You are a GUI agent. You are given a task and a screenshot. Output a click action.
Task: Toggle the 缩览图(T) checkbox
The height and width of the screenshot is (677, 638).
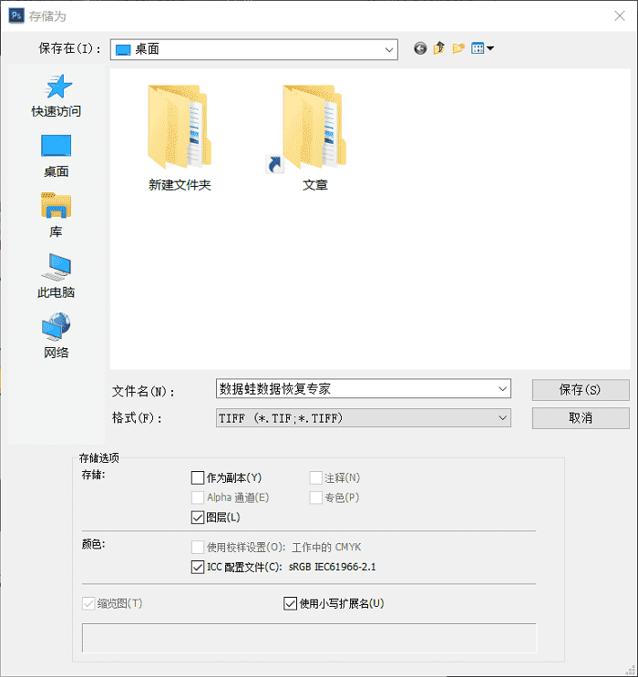(88, 603)
